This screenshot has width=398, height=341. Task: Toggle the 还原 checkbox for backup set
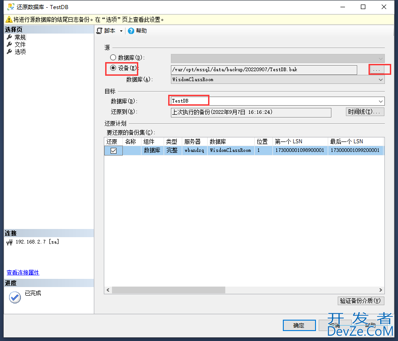click(113, 151)
